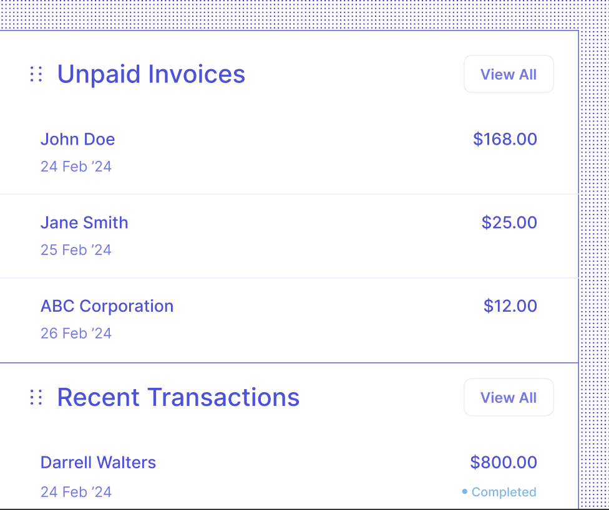Click the Unpaid Invoices heading

(x=151, y=74)
